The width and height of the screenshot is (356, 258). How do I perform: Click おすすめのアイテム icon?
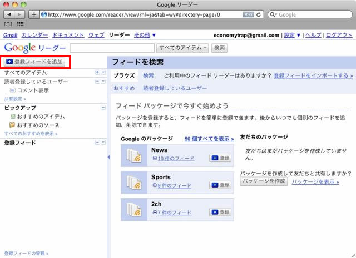point(13,117)
